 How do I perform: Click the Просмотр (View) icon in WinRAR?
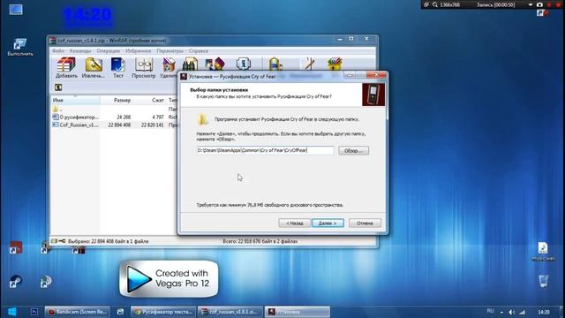143,67
